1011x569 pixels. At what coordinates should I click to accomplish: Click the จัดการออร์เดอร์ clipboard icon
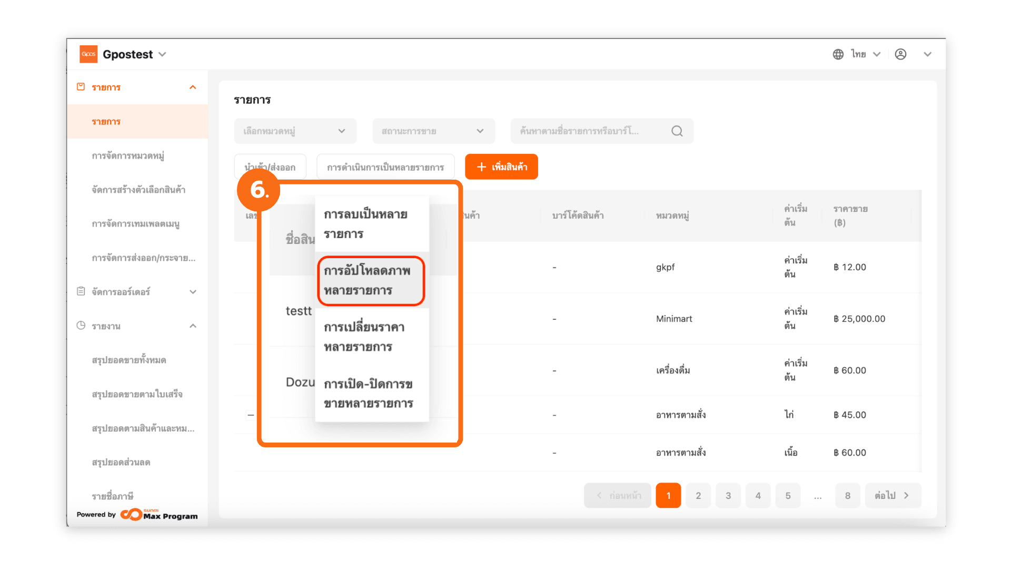81,291
